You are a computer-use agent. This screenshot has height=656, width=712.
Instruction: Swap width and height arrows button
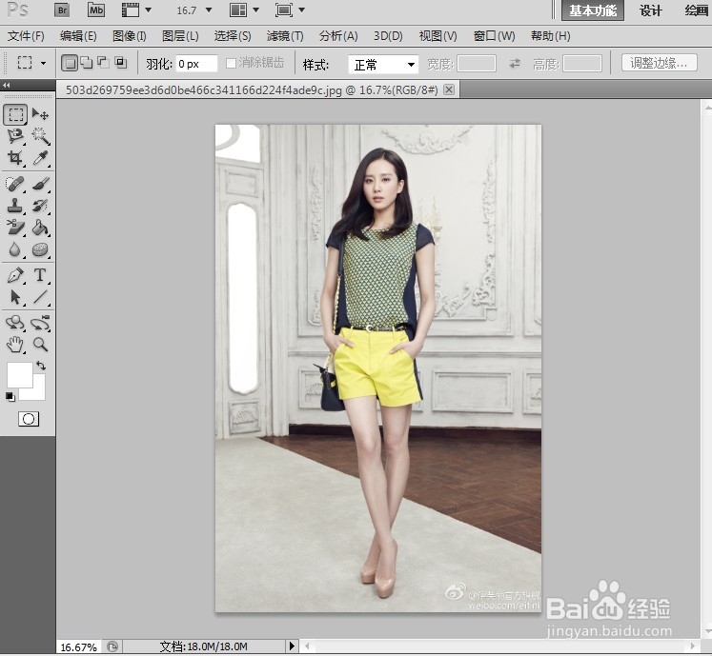click(514, 64)
